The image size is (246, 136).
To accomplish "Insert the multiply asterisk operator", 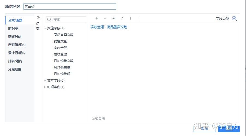I will [x=114, y=18].
